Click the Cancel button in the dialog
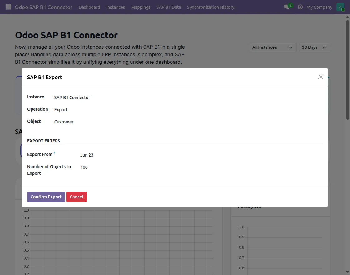This screenshot has width=350, height=275. coord(76,197)
